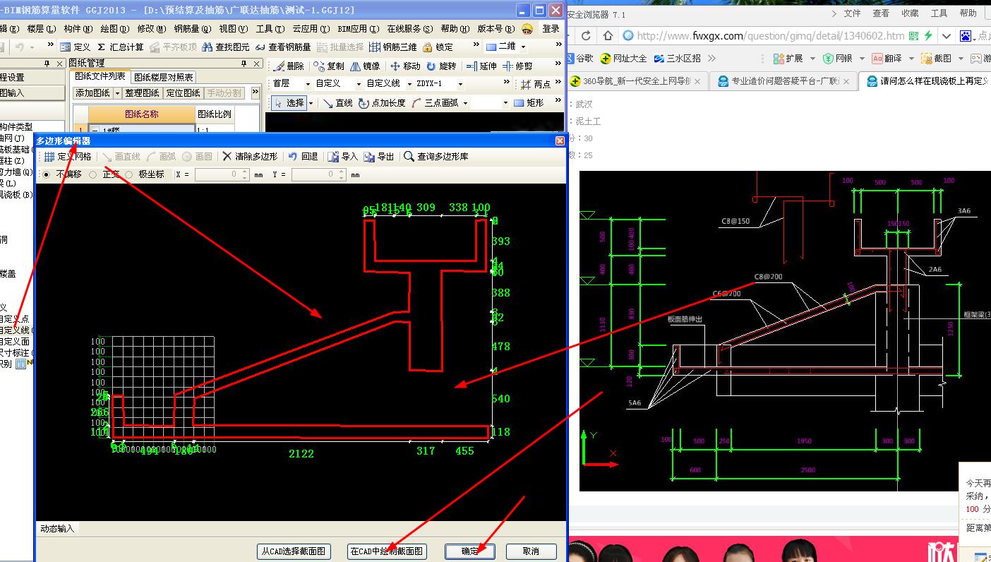The image size is (991, 562).
Task: Click the browser home icon
Action: click(608, 35)
